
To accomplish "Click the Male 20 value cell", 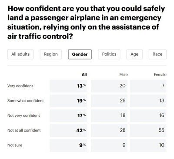I will [x=109, y=86].
